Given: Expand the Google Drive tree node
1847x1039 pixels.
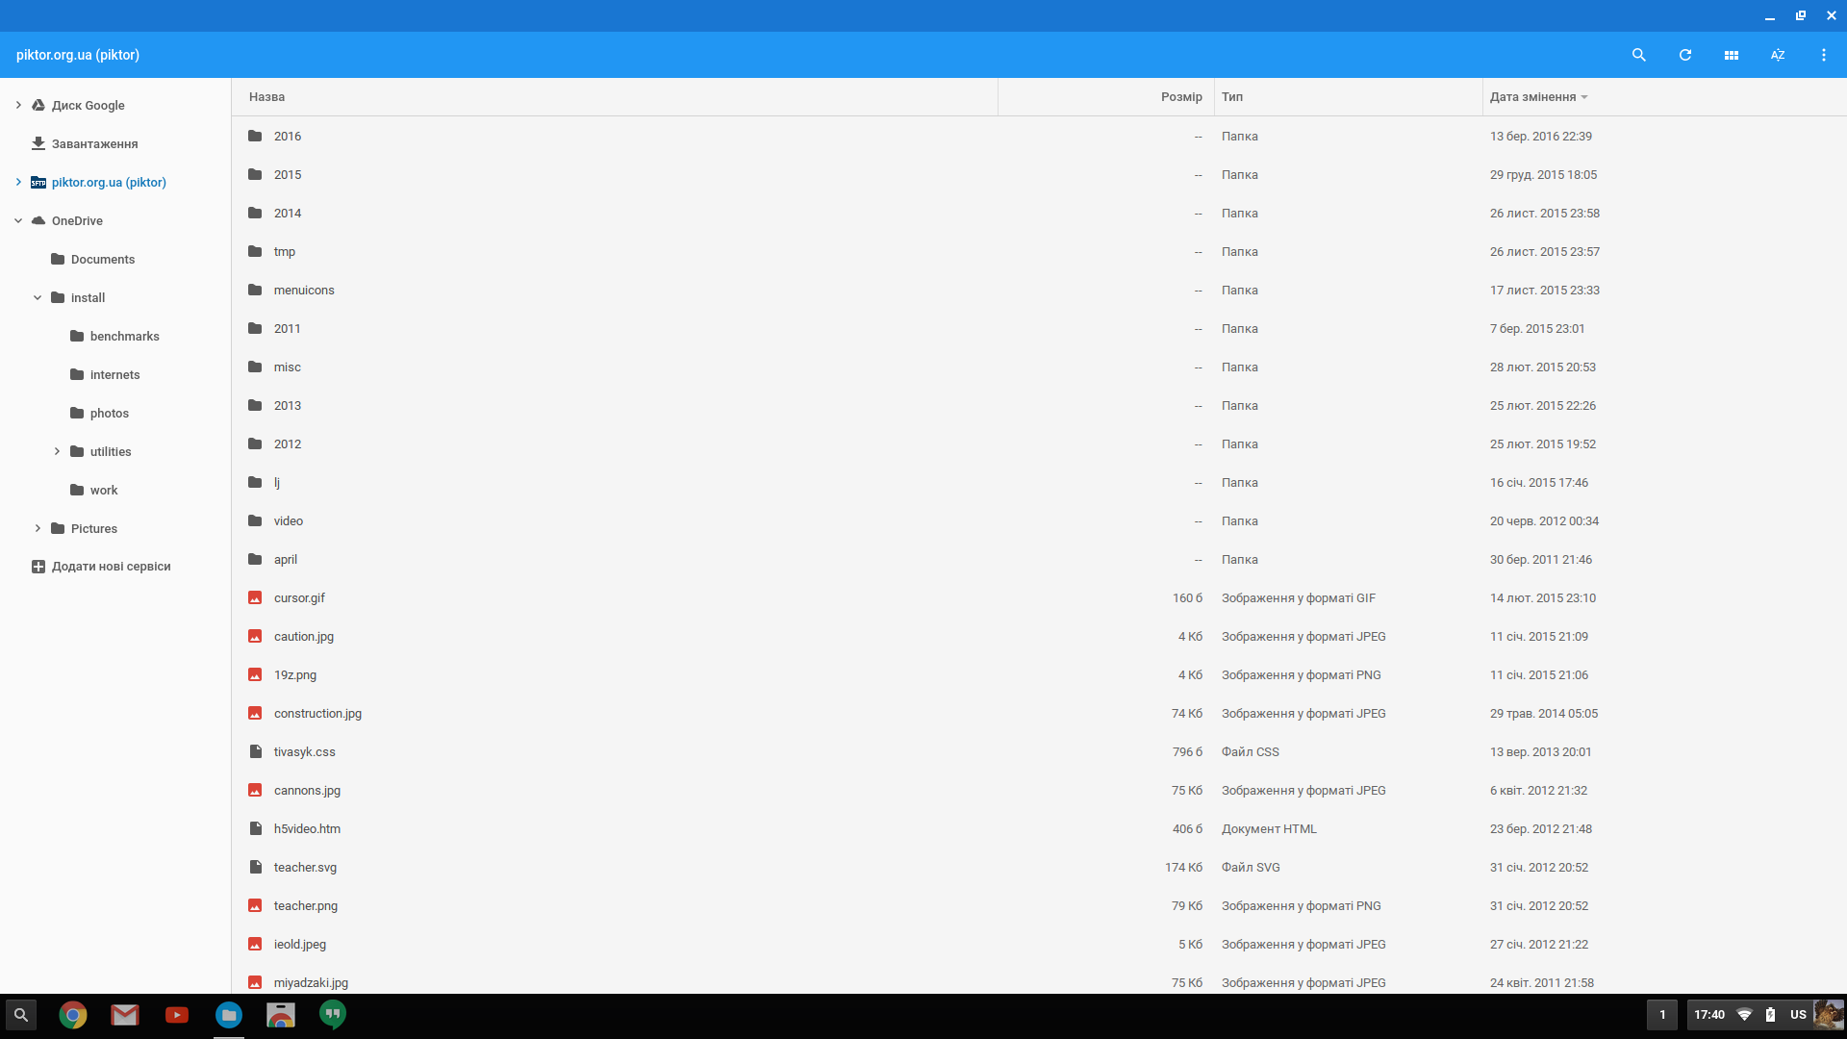Looking at the screenshot, I should pos(18,105).
